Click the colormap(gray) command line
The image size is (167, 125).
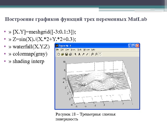(28, 54)
